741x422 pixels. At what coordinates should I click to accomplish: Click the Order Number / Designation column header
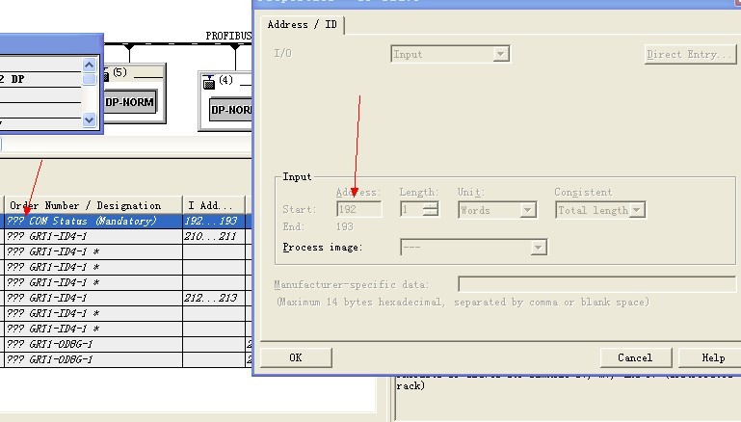93,205
